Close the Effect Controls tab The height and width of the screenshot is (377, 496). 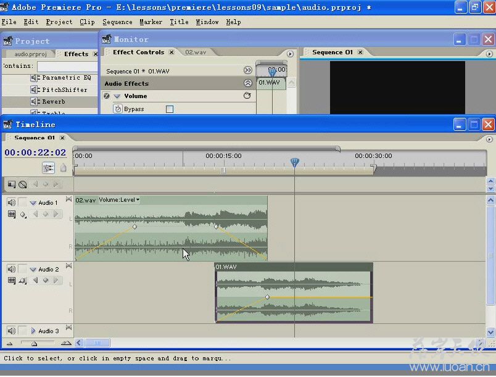172,52
